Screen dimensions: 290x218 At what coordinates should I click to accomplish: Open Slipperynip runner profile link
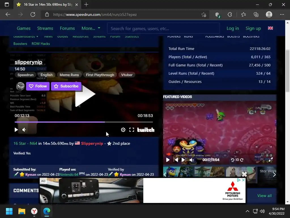[92, 143]
